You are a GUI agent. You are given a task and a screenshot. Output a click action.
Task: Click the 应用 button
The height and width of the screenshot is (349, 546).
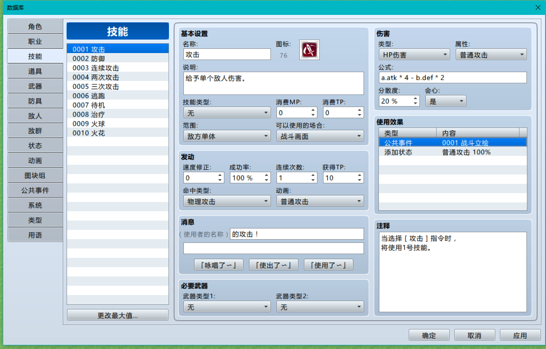coord(520,335)
